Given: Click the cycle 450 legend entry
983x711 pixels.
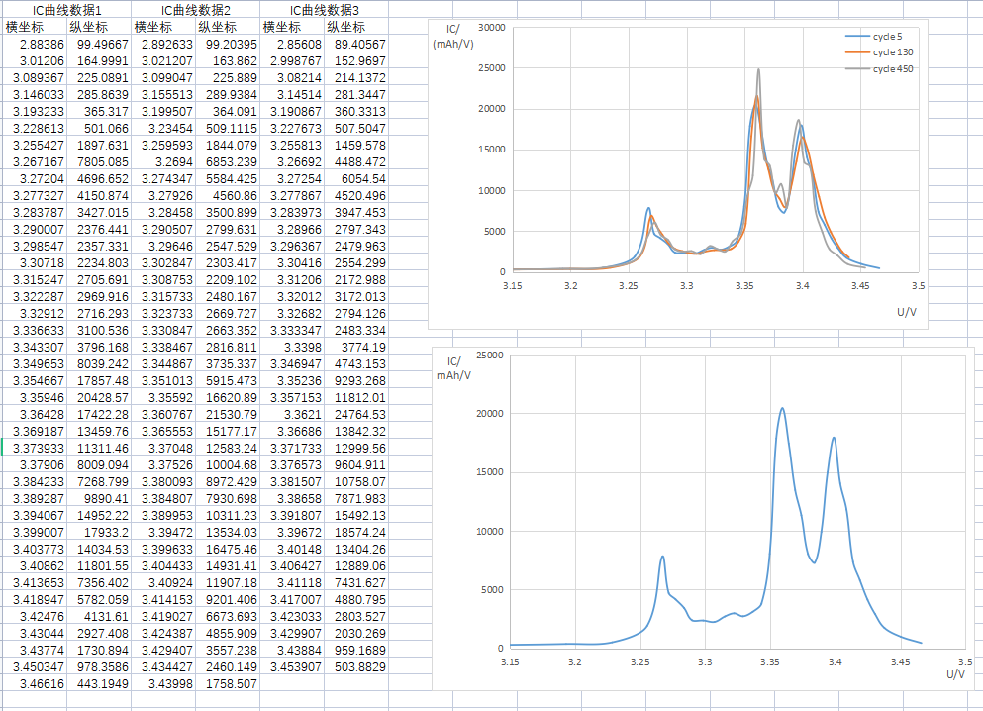Looking at the screenshot, I should pyautogui.click(x=887, y=68).
